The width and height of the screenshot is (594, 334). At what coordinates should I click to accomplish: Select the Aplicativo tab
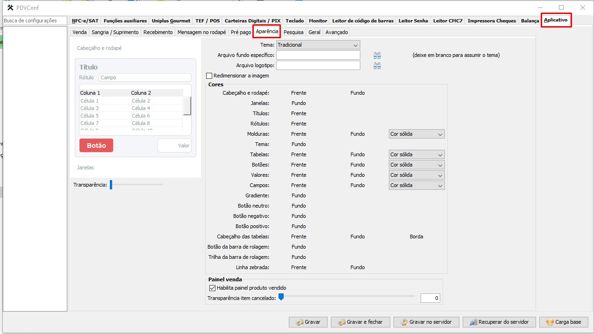point(556,20)
